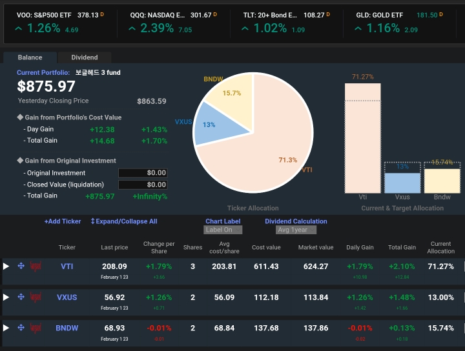Switch to the Balance tab
465x351 pixels.
[30, 57]
